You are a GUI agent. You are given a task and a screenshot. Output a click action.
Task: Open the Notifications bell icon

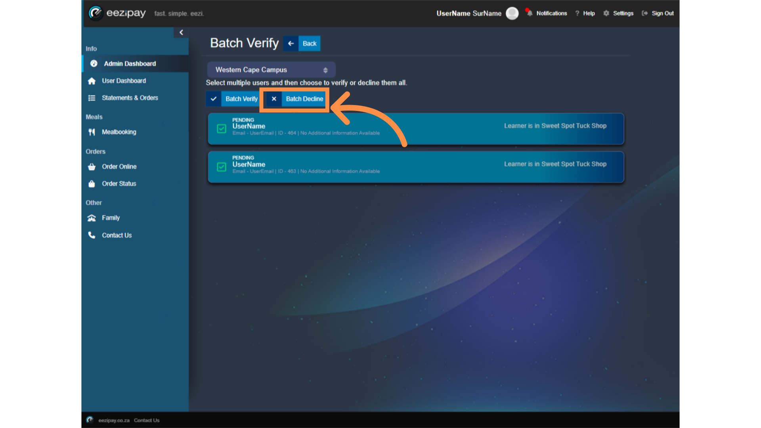[x=529, y=13]
